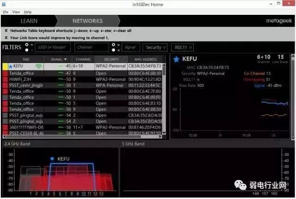The height and width of the screenshot is (199, 296).
Task: Click the star next to KEFU in 2.4 GHz graph
Action: 52,159
